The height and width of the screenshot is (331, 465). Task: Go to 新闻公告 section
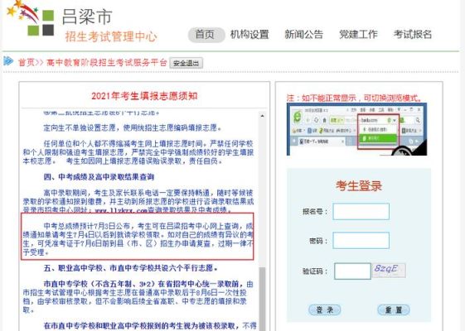coord(303,35)
